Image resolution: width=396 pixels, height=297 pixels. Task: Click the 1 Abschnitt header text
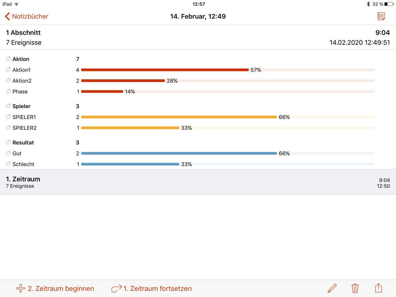tap(23, 32)
